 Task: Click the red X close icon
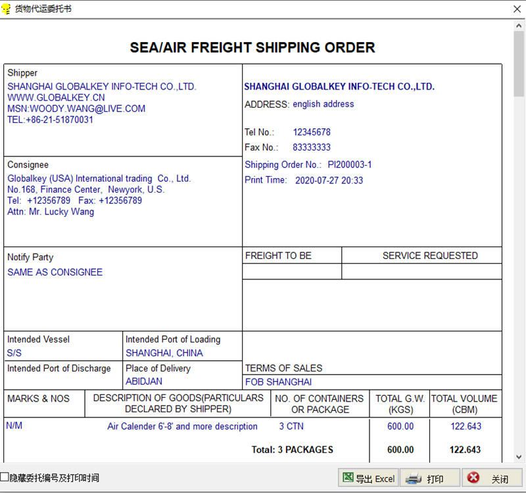pyautogui.click(x=473, y=478)
